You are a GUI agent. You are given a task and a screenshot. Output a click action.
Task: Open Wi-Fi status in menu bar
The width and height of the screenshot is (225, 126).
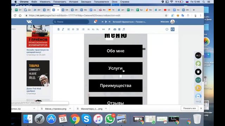click(x=172, y=2)
